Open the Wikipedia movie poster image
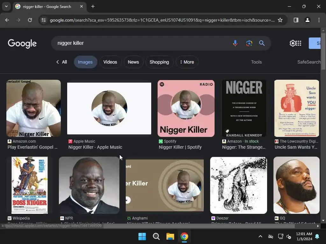Screen dimensions: 326x244 click(30, 185)
